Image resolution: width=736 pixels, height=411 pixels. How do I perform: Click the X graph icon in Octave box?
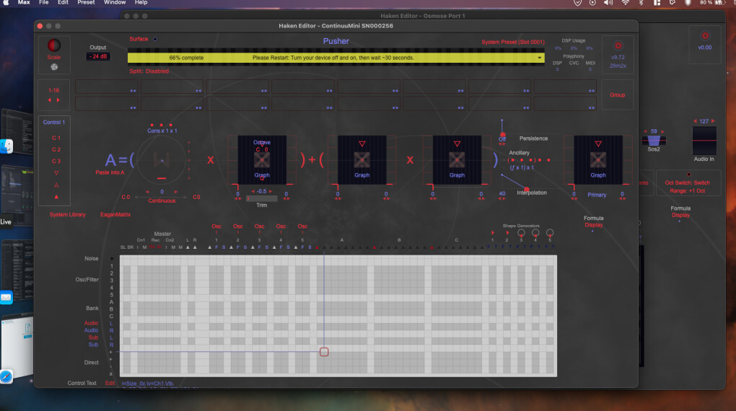pos(262,160)
